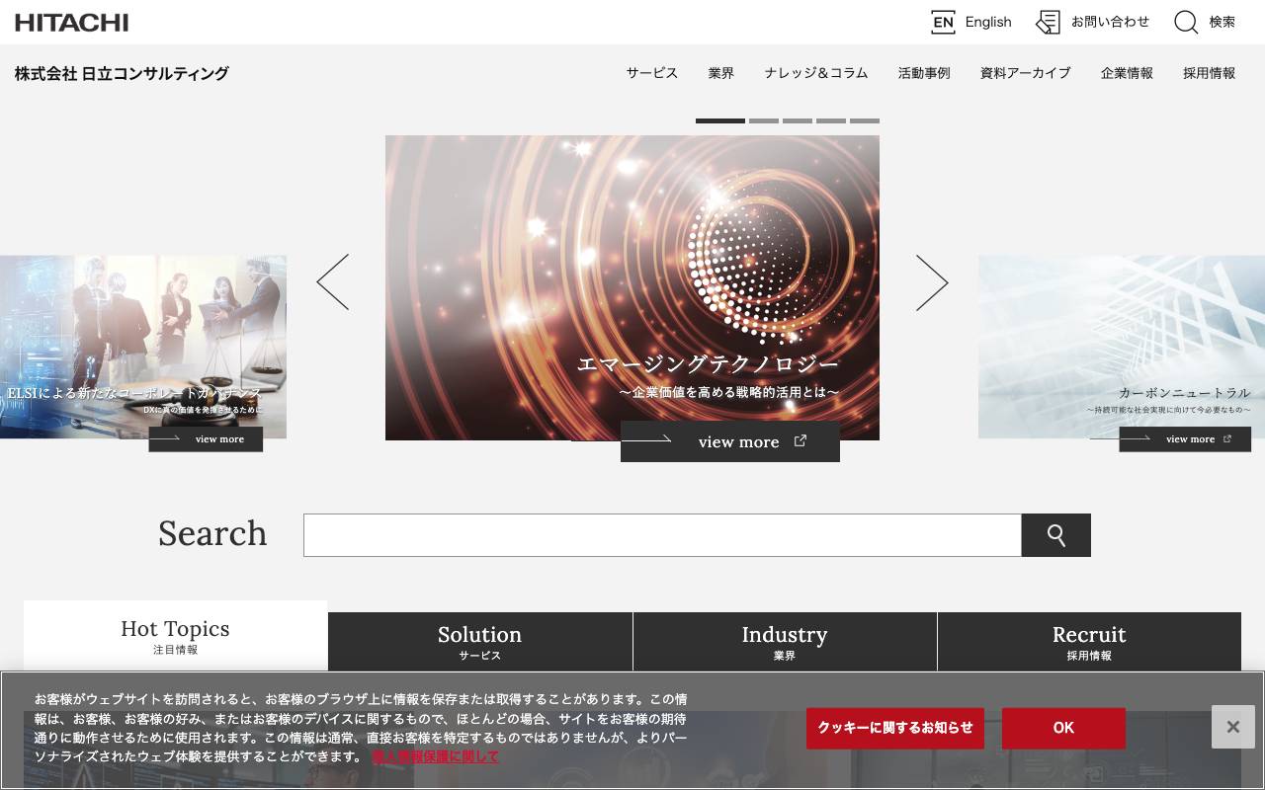The height and width of the screenshot is (790, 1265).
Task: Open the サービス menu
Action: [x=652, y=73]
